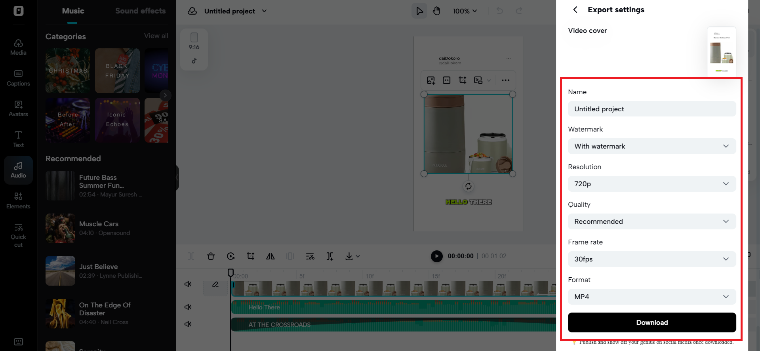Mute the Hello There audio track
Image resolution: width=760 pixels, height=351 pixels.
click(188, 307)
